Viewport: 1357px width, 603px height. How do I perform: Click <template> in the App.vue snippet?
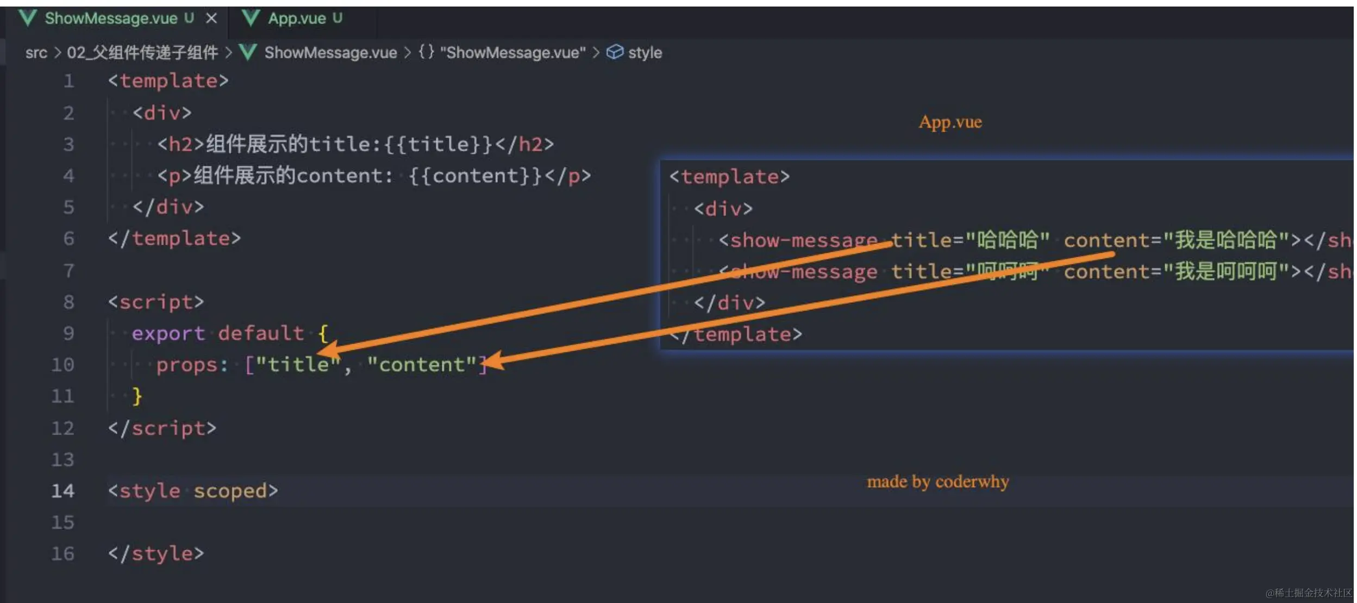point(729,177)
